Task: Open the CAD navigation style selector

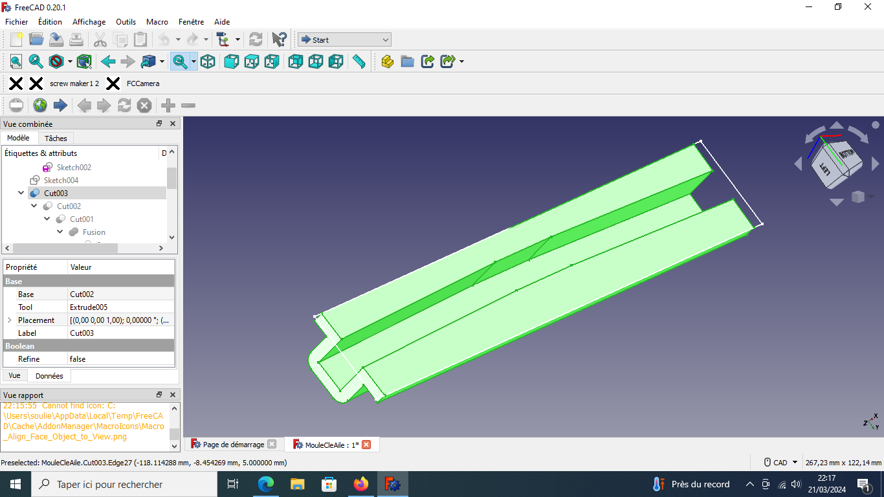Action: point(780,463)
